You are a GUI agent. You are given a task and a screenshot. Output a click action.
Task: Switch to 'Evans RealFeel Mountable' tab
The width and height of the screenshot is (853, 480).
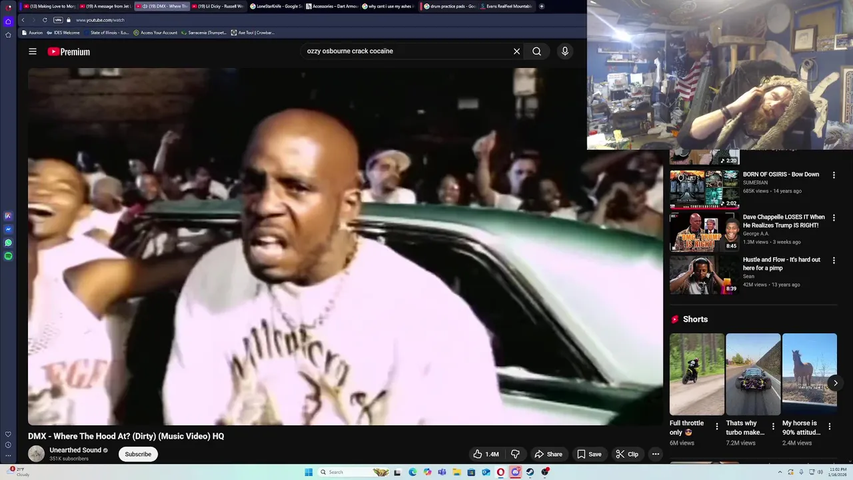(506, 6)
